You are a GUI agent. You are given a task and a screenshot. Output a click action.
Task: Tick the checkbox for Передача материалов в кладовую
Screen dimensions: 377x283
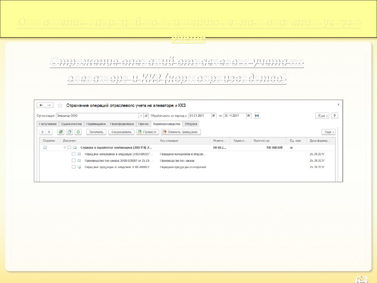click(x=74, y=154)
